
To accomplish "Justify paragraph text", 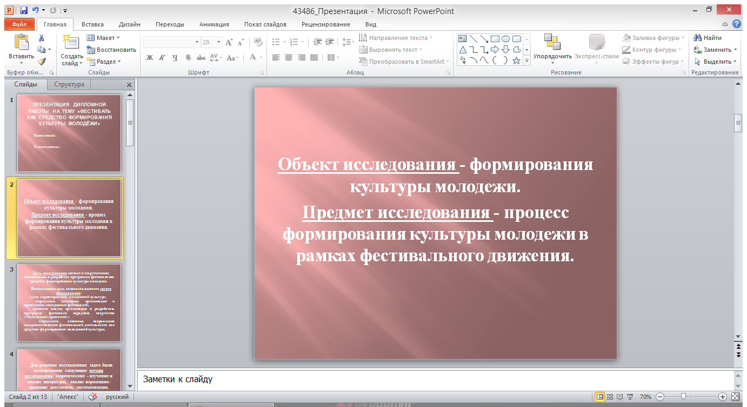I will (314, 58).
